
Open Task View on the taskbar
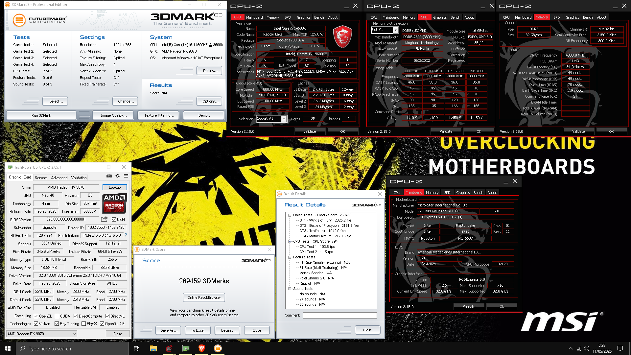click(137, 348)
